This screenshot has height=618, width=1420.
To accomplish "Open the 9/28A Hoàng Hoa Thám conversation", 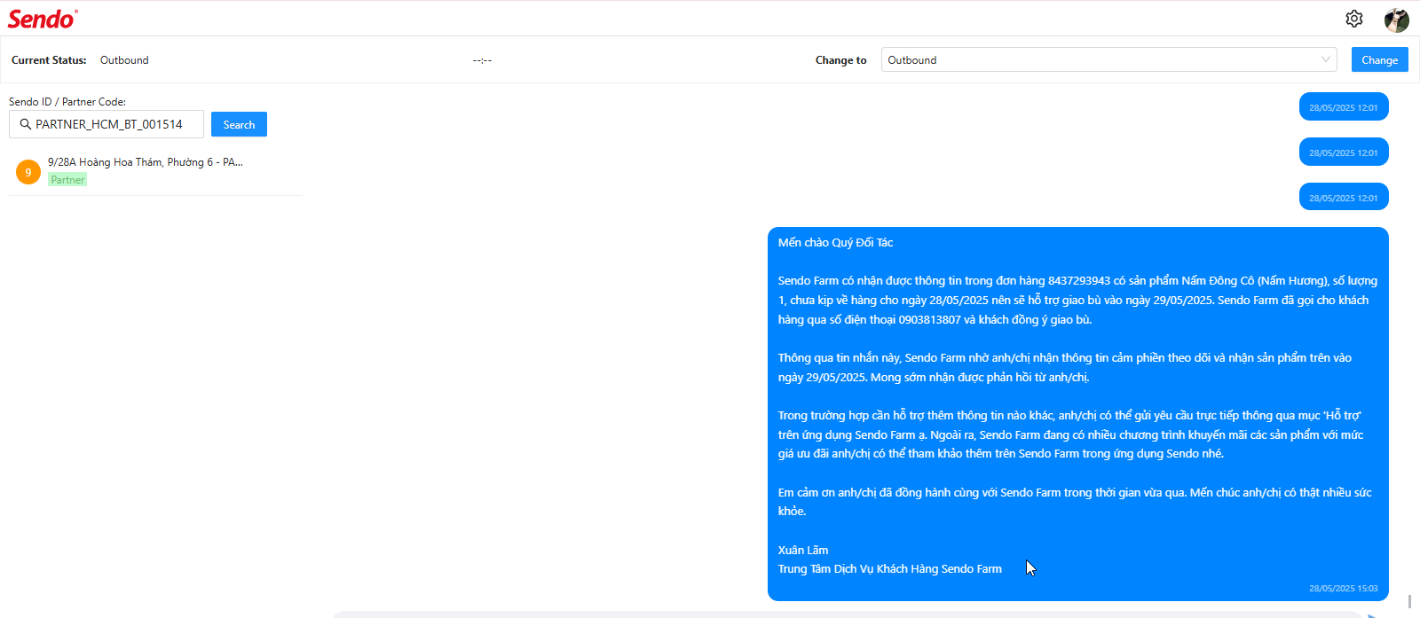I will tap(155, 171).
